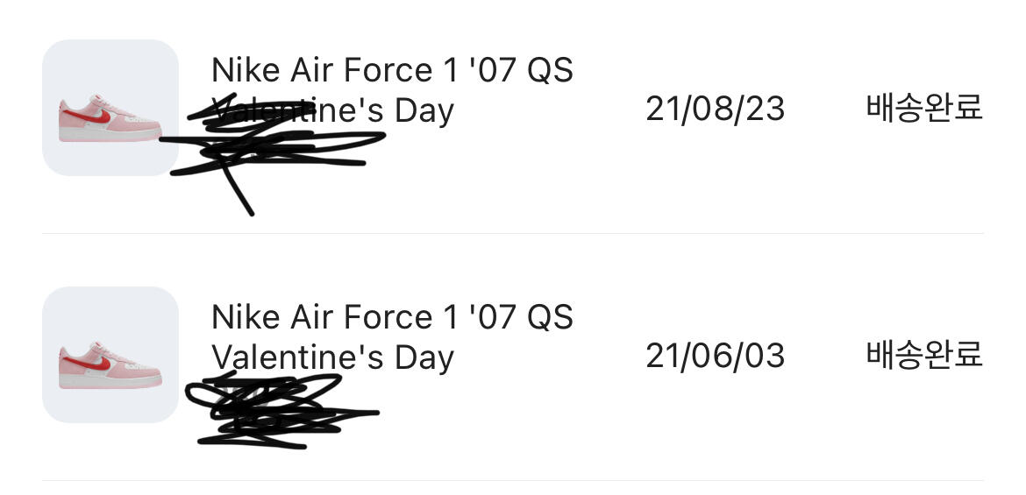Tap the 배송완료 status of the 21/06/03 order
The height and width of the screenshot is (495, 1026).
click(x=924, y=355)
